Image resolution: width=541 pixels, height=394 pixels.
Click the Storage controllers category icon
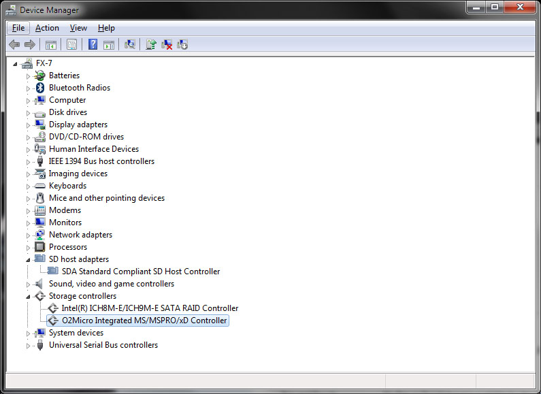tap(40, 296)
